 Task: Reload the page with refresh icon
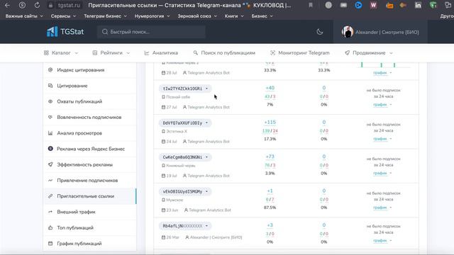[37, 5]
